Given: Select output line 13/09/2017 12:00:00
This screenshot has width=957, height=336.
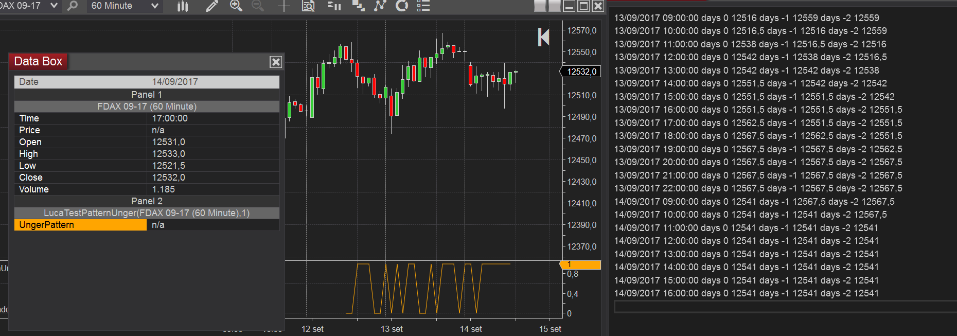Looking at the screenshot, I should (750, 57).
